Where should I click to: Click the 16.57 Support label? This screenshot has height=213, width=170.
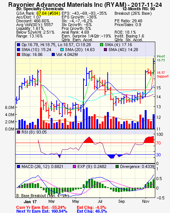[x=163, y=75]
